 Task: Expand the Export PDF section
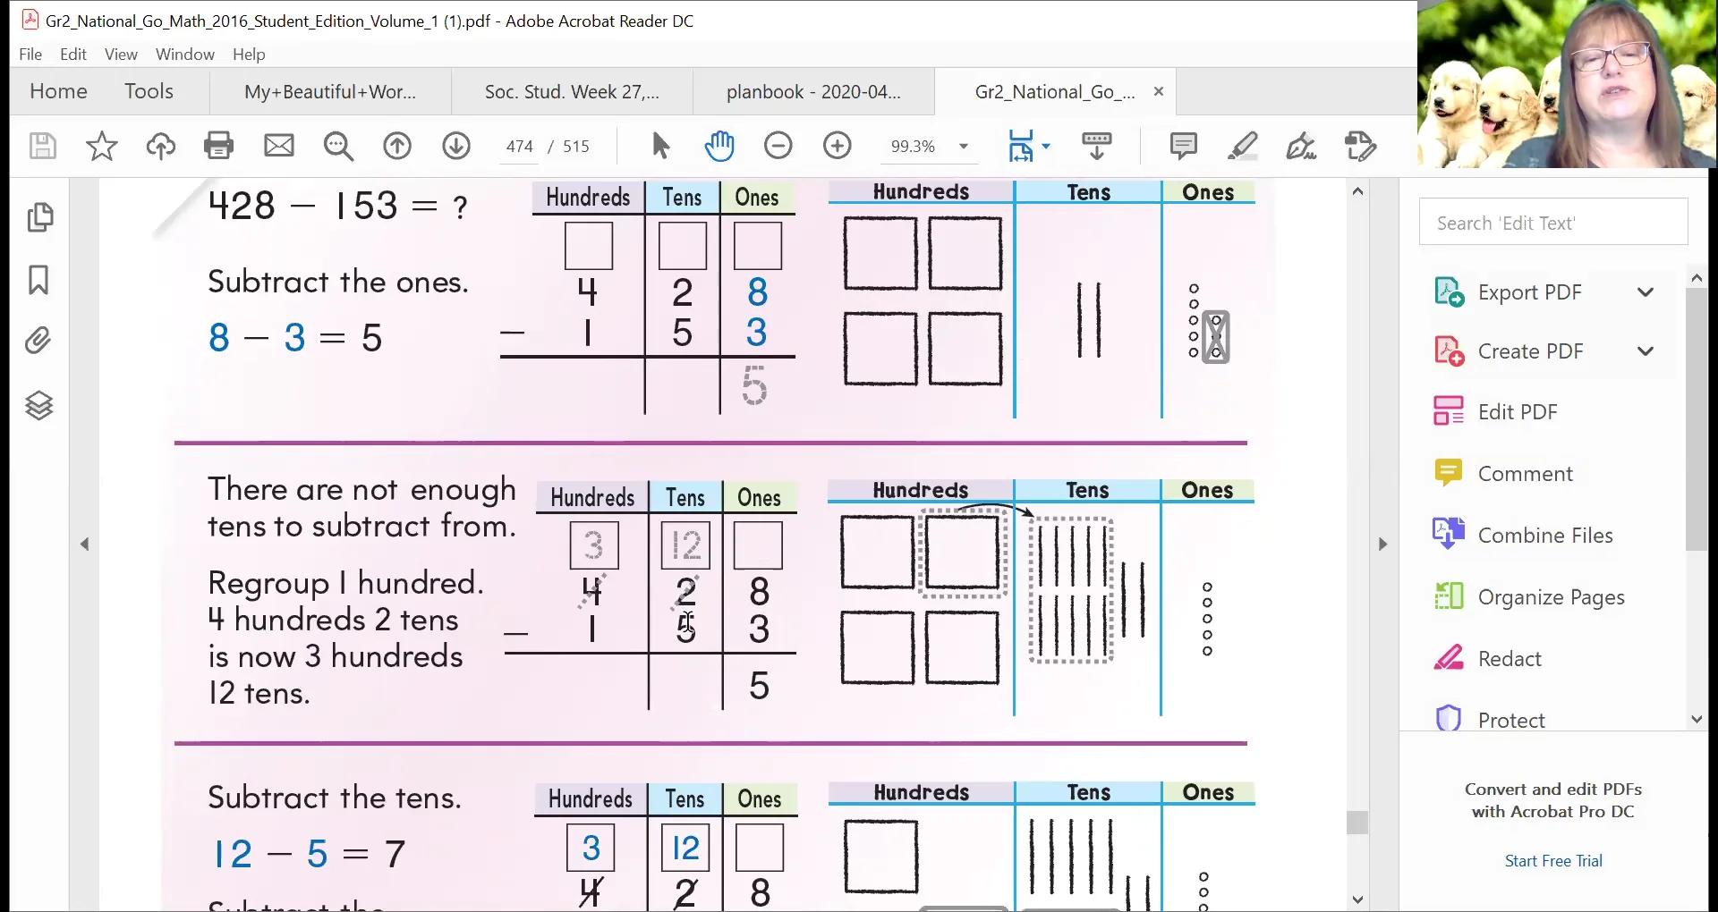[x=1645, y=292]
